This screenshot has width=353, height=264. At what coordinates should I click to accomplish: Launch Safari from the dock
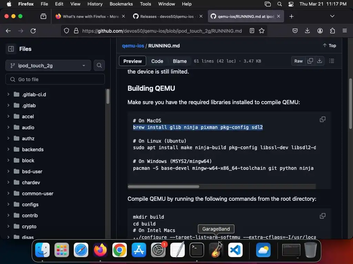pyautogui.click(x=81, y=250)
